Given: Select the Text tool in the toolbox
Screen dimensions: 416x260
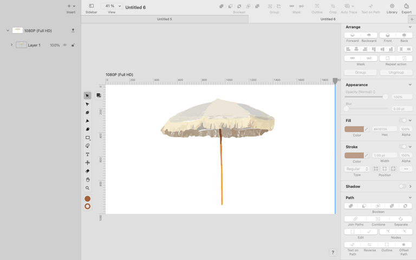Looking at the screenshot, I should coord(88,154).
